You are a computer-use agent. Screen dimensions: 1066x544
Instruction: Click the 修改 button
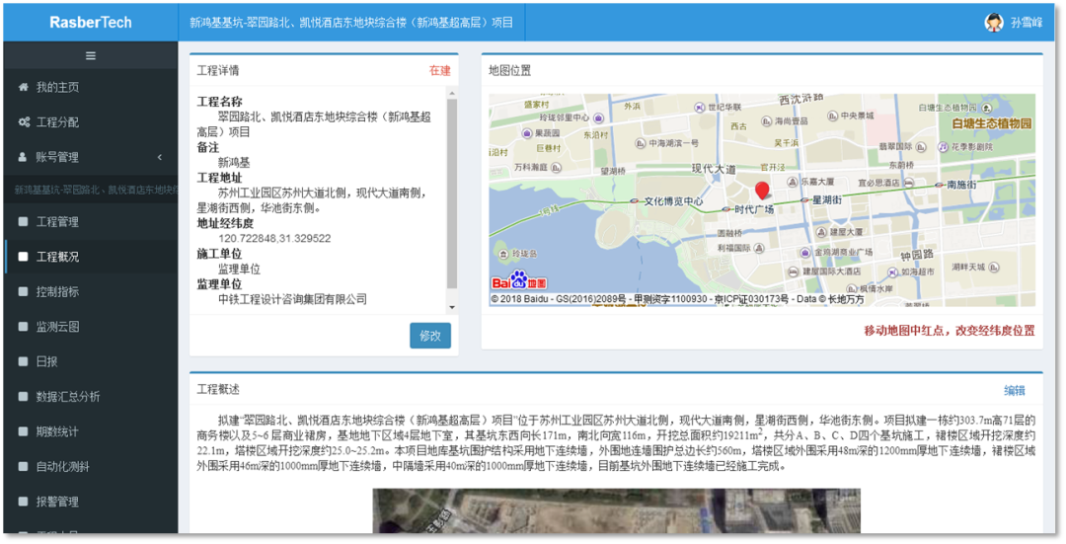pos(430,336)
